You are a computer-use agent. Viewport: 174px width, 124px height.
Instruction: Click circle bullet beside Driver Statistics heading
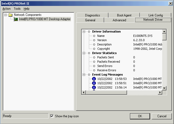(x=89, y=53)
